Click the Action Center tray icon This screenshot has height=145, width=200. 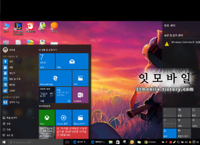(x=194, y=142)
